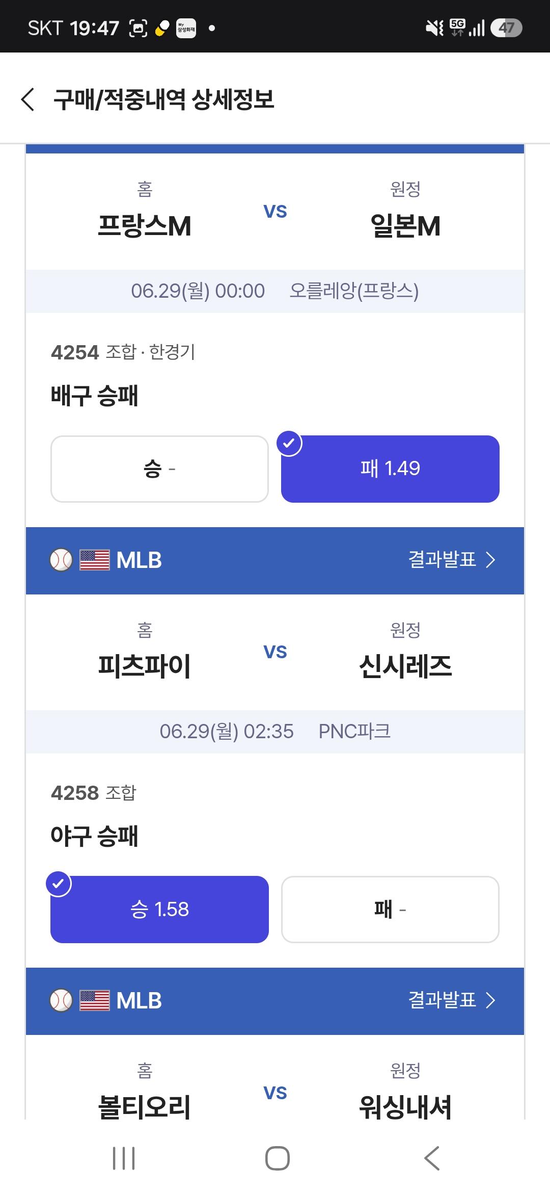Tap the Android home button
The width and height of the screenshot is (550, 1193).
coord(278,1158)
